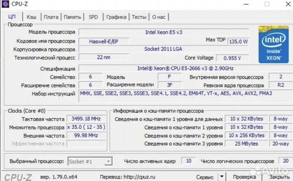The image size is (293, 181).
Task: Click the Закрыть button
Action: pos(279,177)
